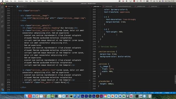Switch to the _main.scss tab

coord(96,7)
